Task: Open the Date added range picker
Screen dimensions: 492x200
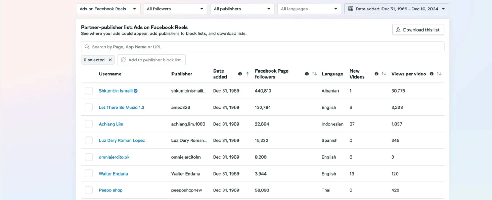Action: 397,9
